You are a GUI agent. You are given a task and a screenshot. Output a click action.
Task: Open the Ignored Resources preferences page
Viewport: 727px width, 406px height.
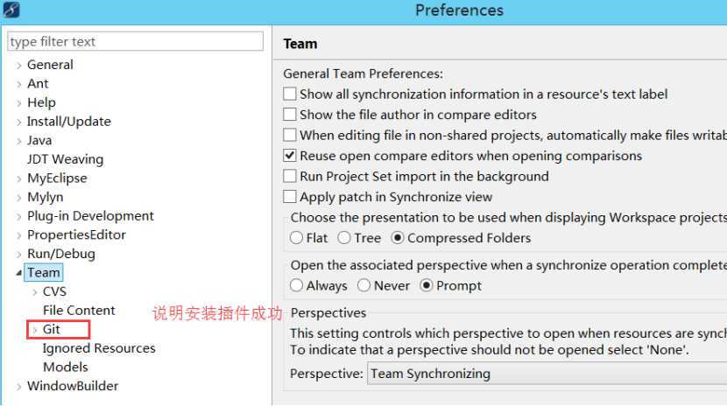pyautogui.click(x=99, y=348)
